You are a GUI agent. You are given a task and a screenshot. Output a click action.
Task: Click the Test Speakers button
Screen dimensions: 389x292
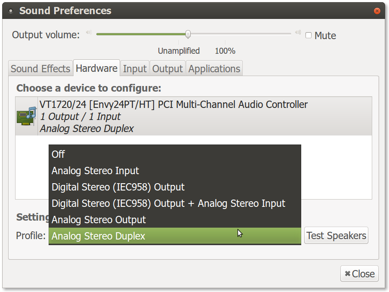(x=336, y=236)
